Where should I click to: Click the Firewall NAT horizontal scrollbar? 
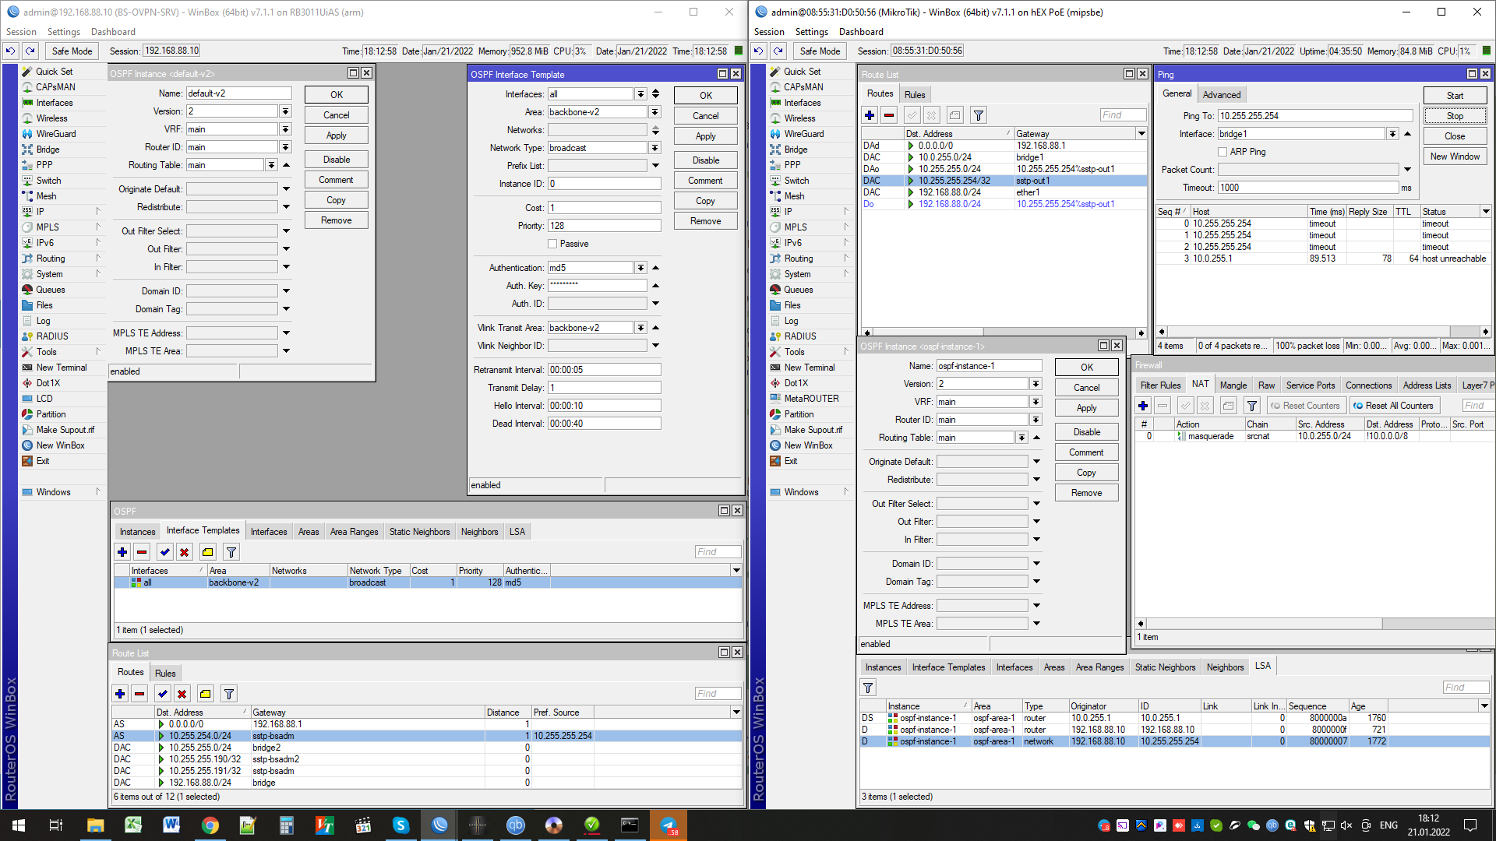pos(1264,624)
